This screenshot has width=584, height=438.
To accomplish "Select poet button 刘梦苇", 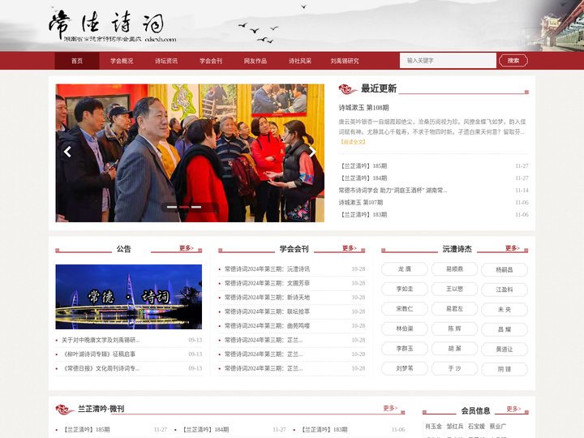I will [x=405, y=368].
